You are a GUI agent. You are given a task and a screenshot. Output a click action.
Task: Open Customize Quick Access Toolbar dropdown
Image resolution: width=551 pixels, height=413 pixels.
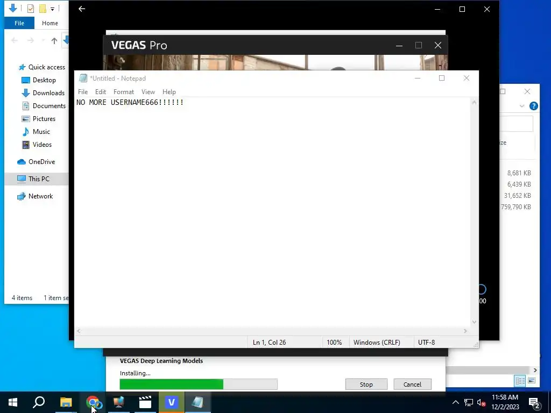pos(52,9)
